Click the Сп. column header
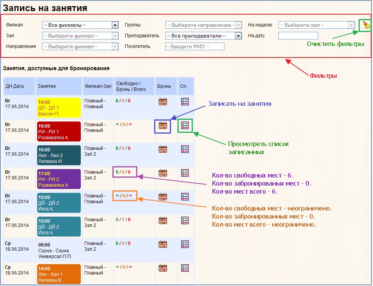 point(186,86)
